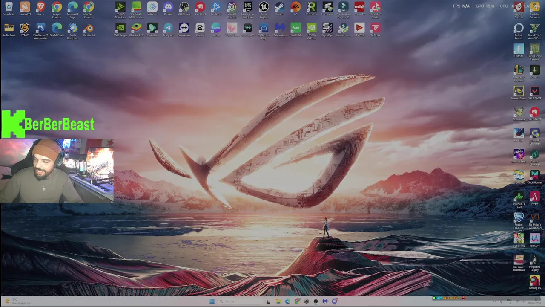Launch the BlueStacks 5 shortcut
The width and height of the screenshot is (545, 307).
point(136,30)
